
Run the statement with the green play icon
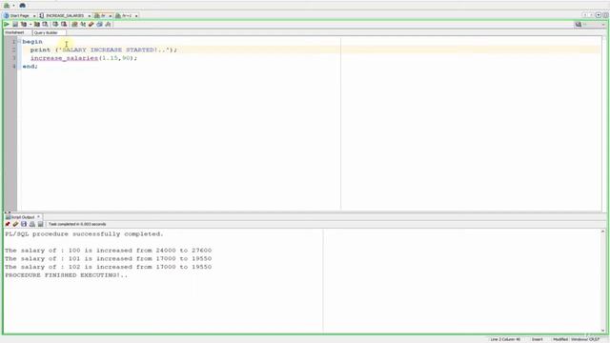(x=7, y=24)
